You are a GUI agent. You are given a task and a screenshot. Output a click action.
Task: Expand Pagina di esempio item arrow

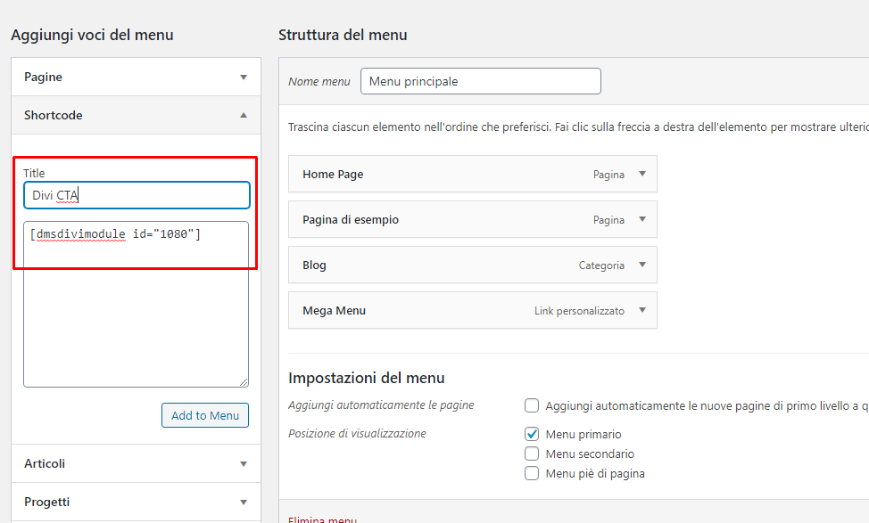coord(642,219)
